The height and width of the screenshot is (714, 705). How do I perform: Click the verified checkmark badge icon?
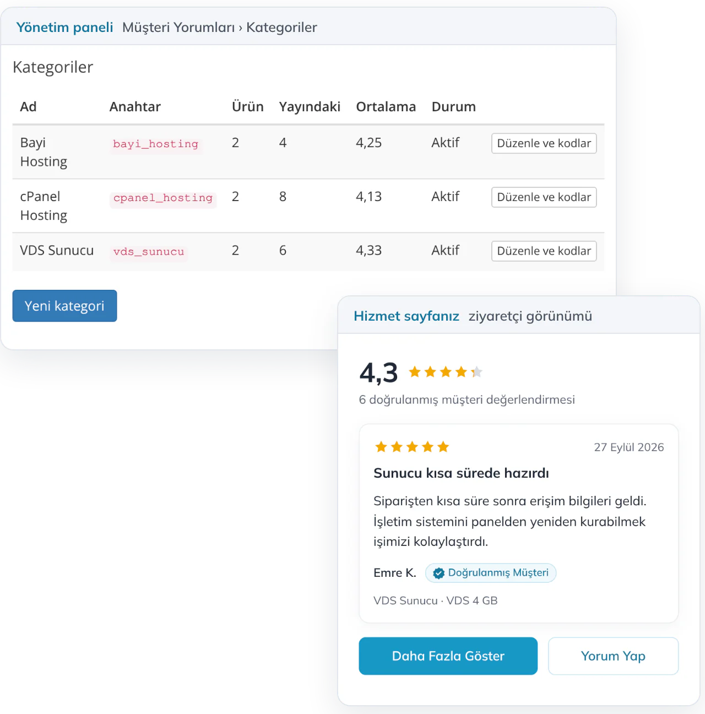tap(438, 574)
